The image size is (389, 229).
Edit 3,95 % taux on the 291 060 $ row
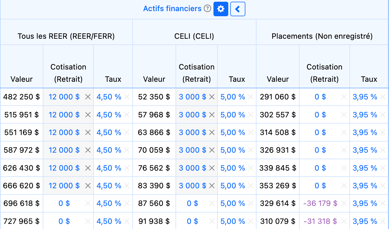[x=365, y=97]
